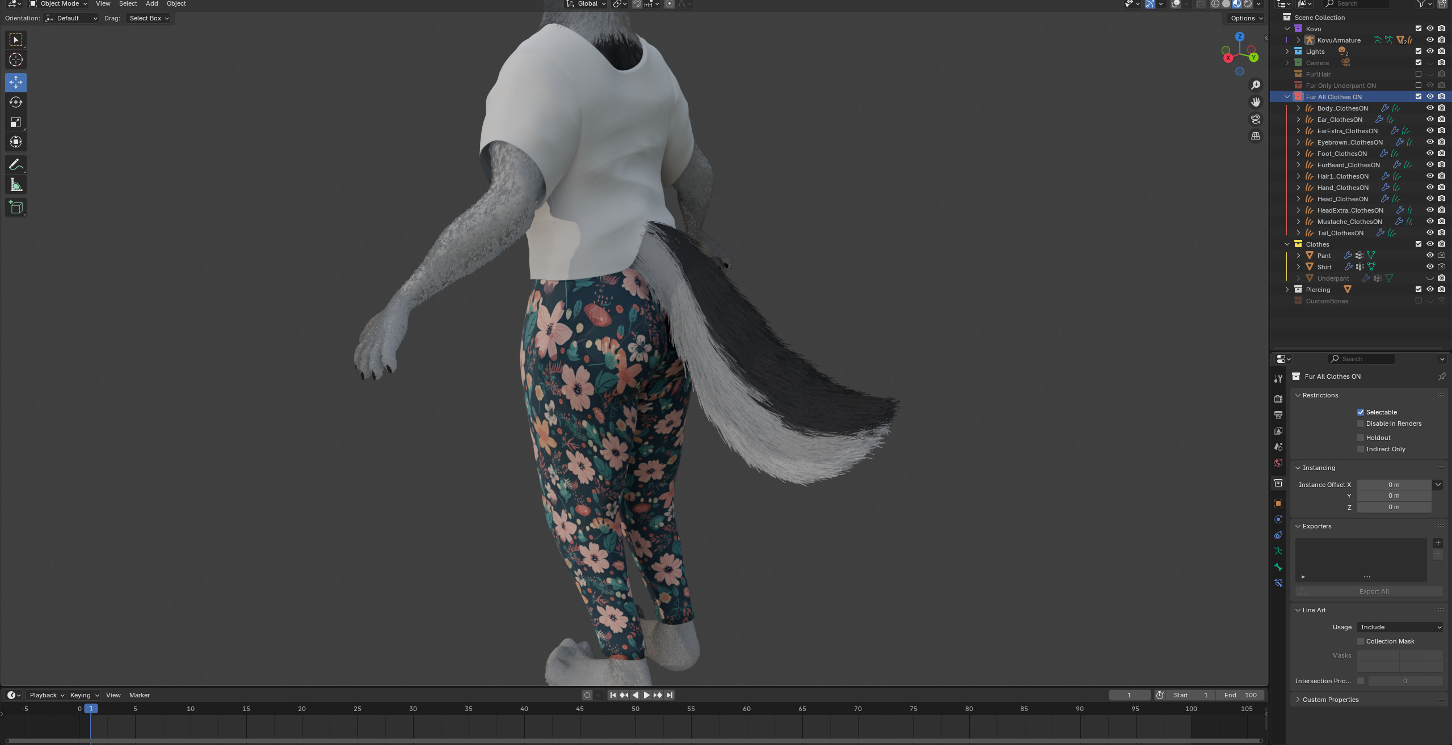Open the Object properties tab icon
Image resolution: width=1452 pixels, height=745 pixels.
pyautogui.click(x=1278, y=503)
